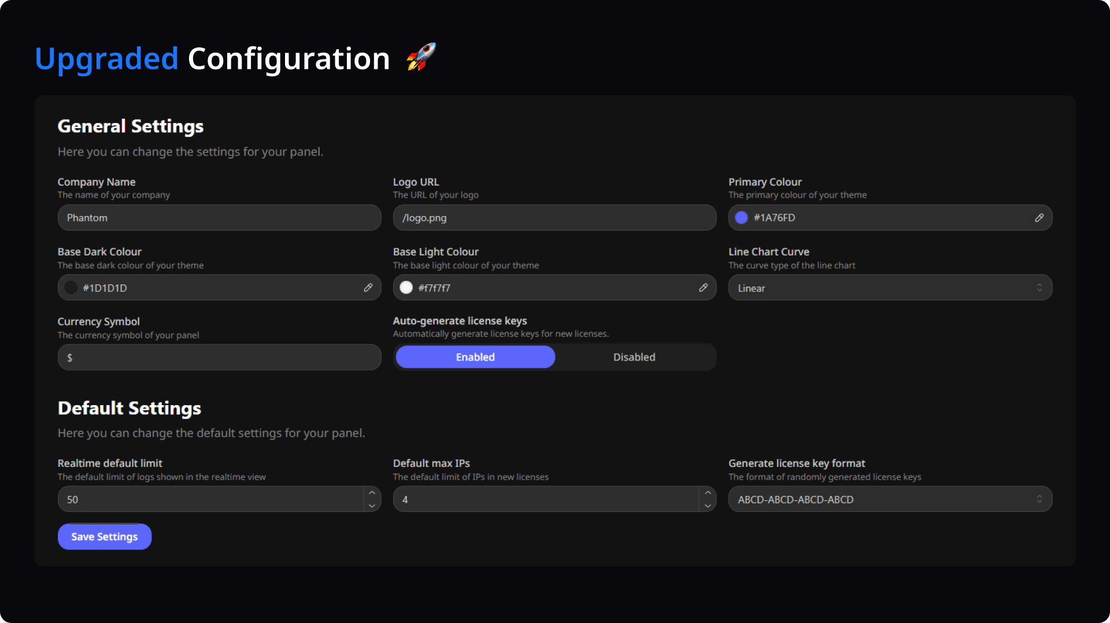The image size is (1110, 623).
Task: Click the rocket emoji beside the title
Action: 421,58
